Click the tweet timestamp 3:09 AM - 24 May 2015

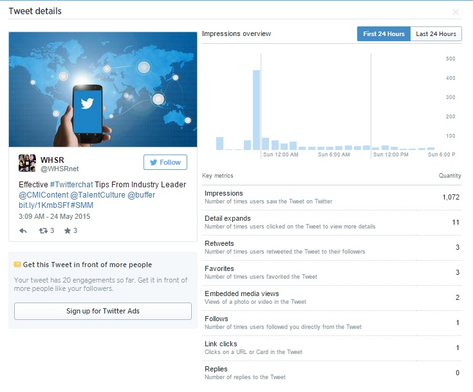[x=54, y=216]
